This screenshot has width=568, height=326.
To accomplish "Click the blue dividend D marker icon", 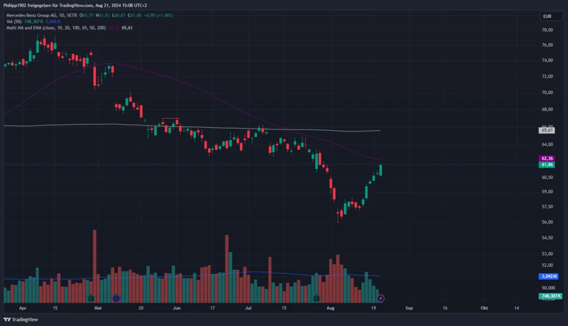I will tap(116, 298).
